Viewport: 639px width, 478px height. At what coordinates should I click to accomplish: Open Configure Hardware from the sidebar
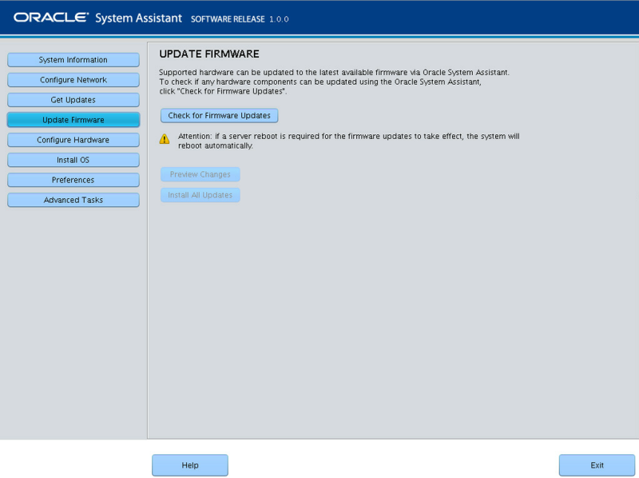(x=73, y=139)
